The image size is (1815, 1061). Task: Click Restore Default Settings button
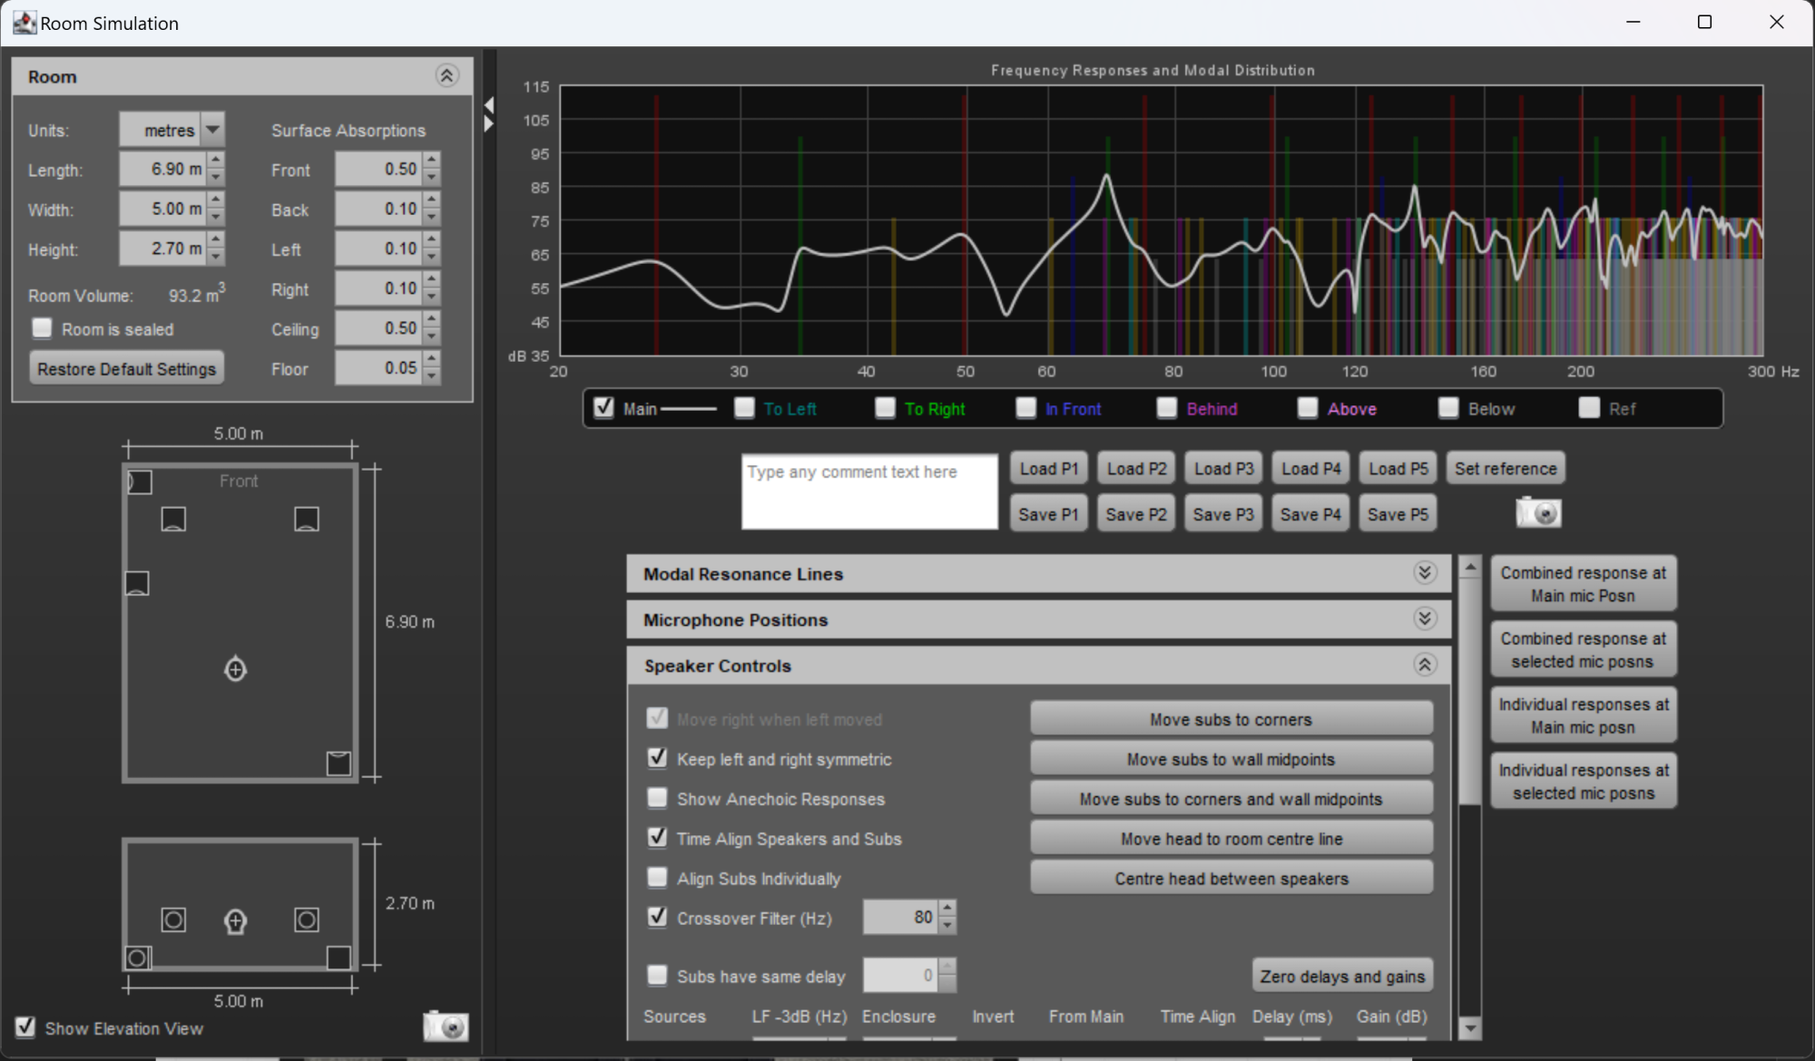[126, 369]
